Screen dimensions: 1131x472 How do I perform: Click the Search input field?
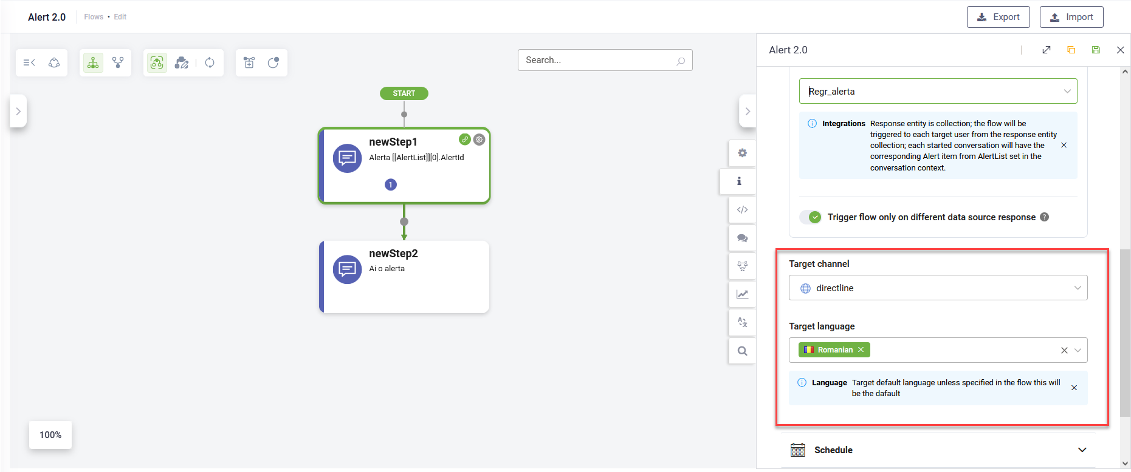[599, 60]
